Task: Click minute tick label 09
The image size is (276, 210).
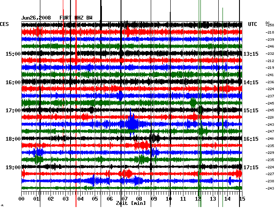Action: point(154,199)
